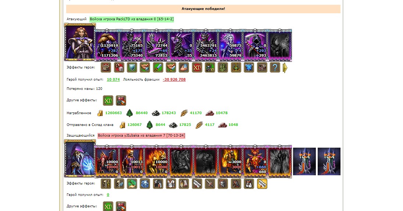The height and width of the screenshot is (211, 403).
Task: Select the blue shield hero effect icon
Action: tap(132, 68)
